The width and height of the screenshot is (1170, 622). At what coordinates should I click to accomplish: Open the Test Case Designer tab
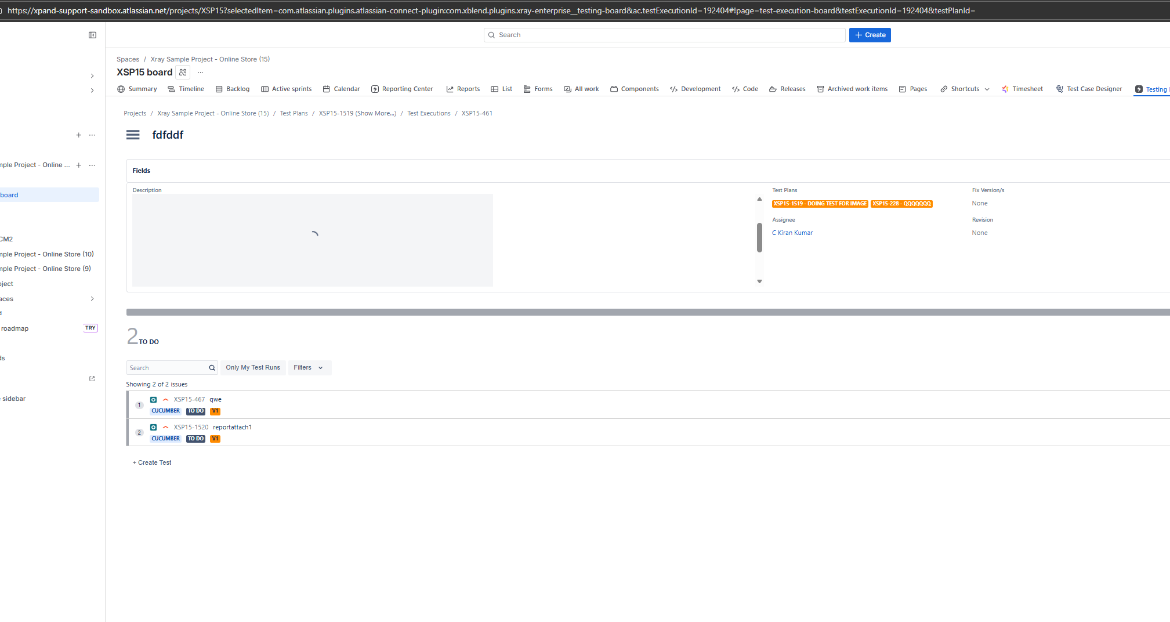pos(1089,89)
